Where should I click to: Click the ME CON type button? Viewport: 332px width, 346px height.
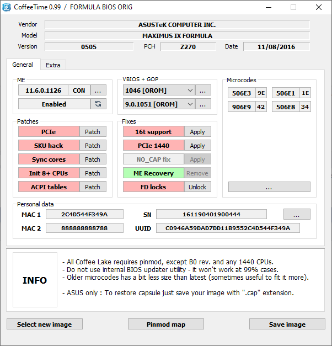click(x=79, y=91)
